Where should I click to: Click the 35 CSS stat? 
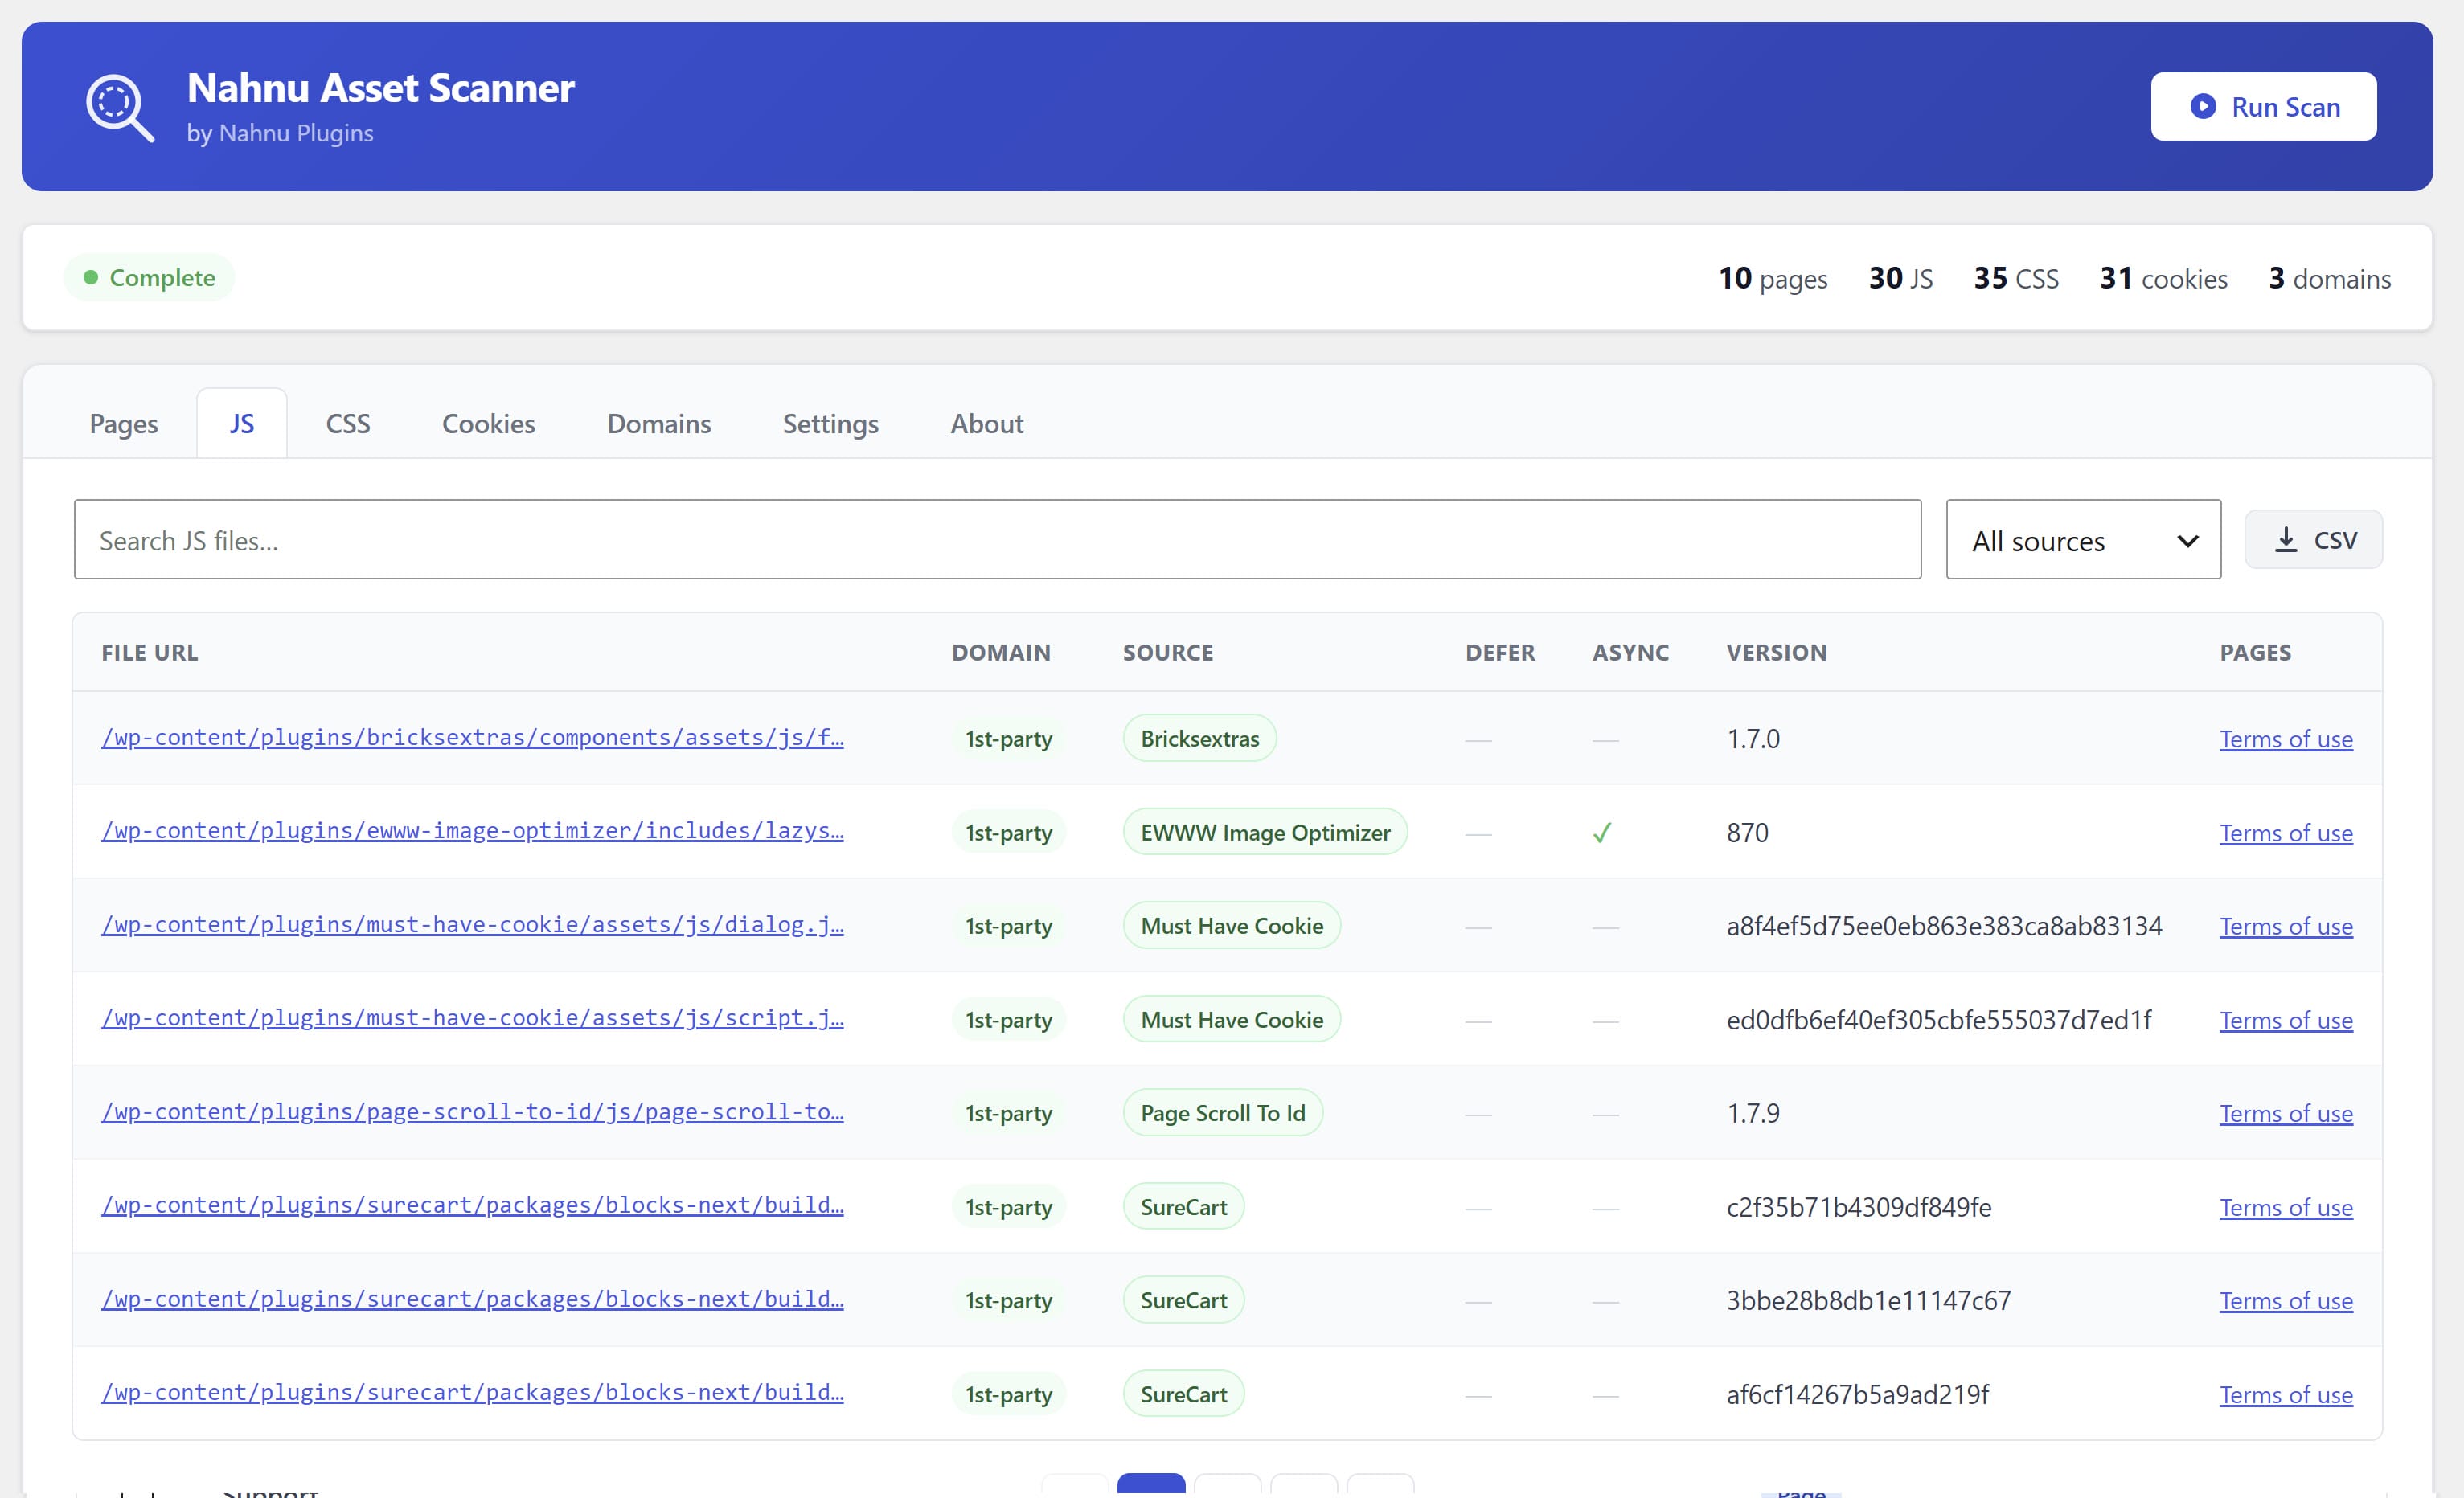[x=2015, y=278]
